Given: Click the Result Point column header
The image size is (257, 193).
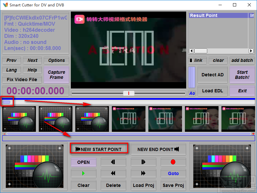Looking at the screenshot, I should coord(219,15).
